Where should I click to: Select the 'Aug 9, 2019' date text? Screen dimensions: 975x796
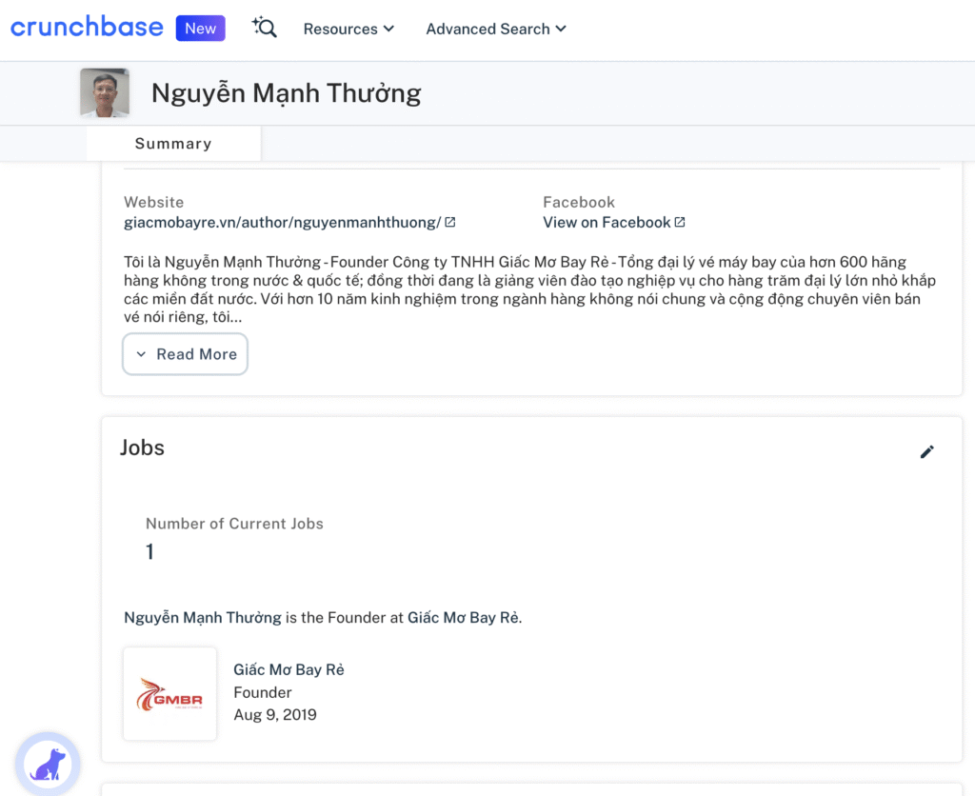click(275, 715)
